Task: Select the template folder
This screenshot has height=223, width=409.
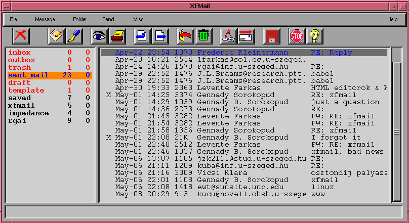Action: (x=50, y=91)
